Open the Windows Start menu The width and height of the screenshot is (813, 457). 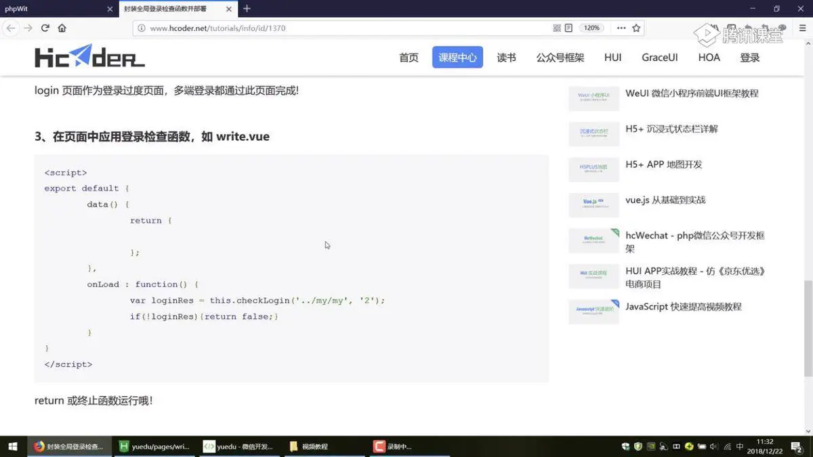[x=13, y=446]
